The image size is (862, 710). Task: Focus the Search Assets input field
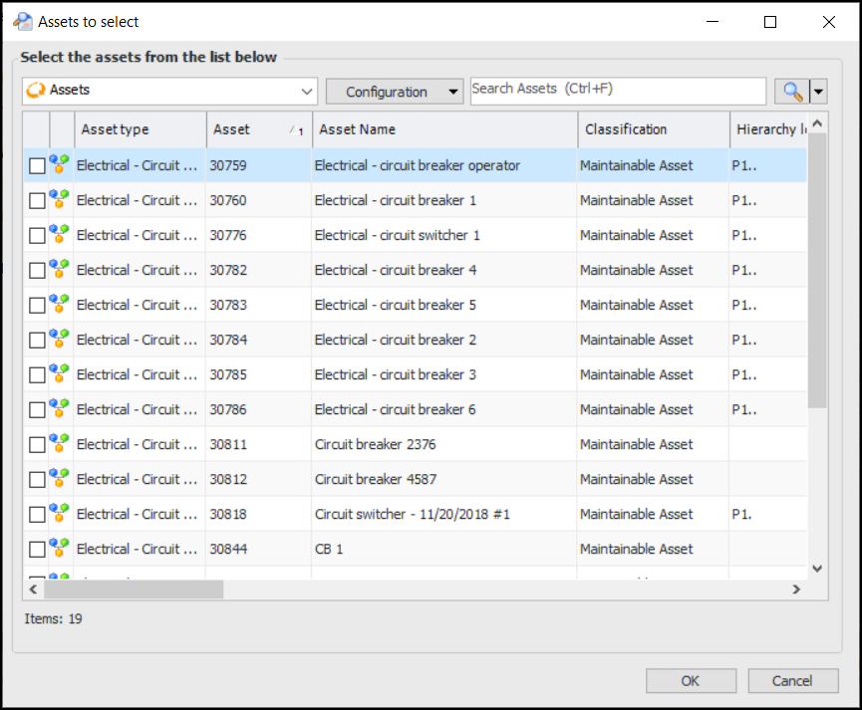(618, 90)
